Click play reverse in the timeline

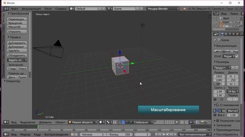(x=163, y=134)
